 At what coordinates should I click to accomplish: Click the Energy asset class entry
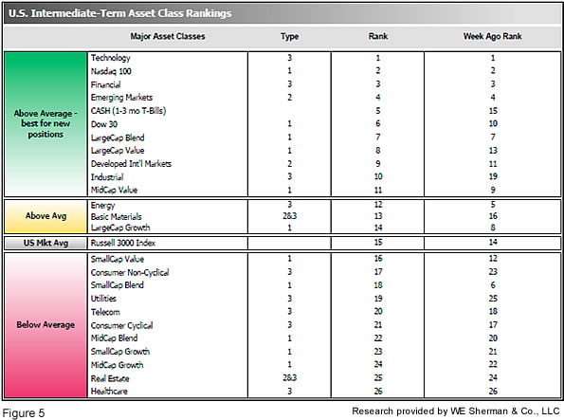pos(103,205)
